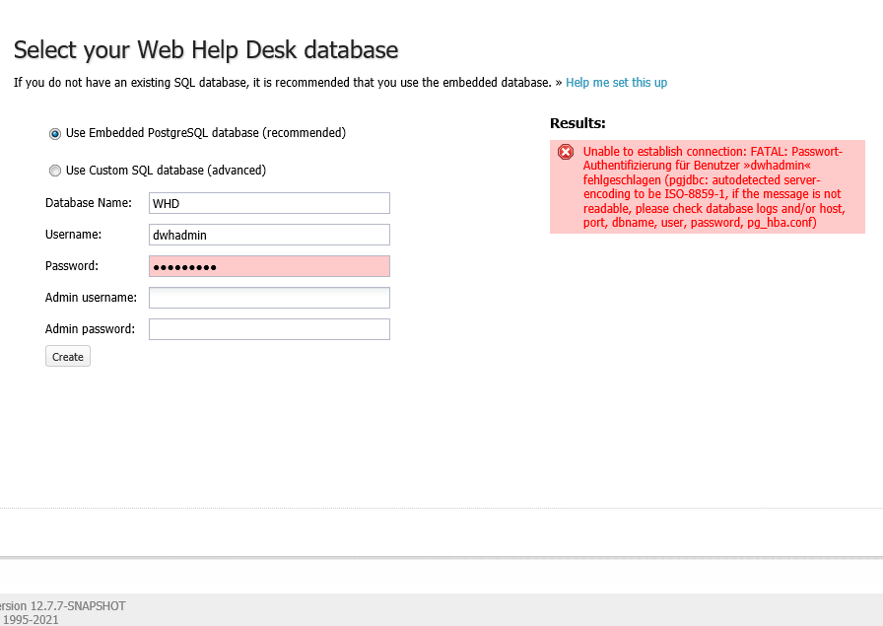Click the Use Custom SQL database label text
Image resolution: width=883 pixels, height=626 pixels.
point(166,171)
